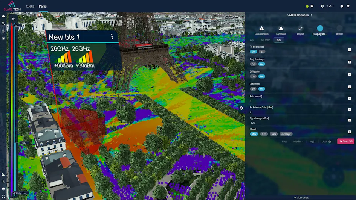The image size is (356, 200).
Task: Select the 5G V2V tab
Action: click(266, 40)
